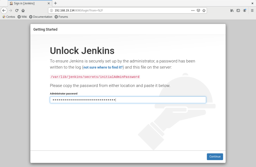Reload the current Jenkins page
This screenshot has width=256, height=167.
coord(17,11)
